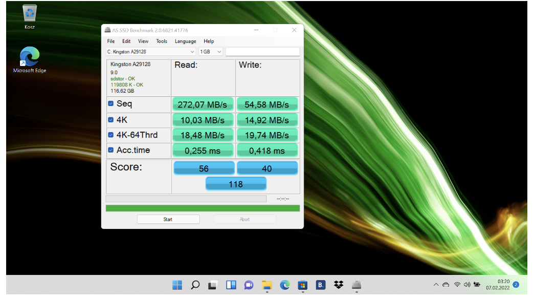Image resolution: width=534 pixels, height=300 pixels.
Task: Open the B. app on the taskbar
Action: pos(321,285)
